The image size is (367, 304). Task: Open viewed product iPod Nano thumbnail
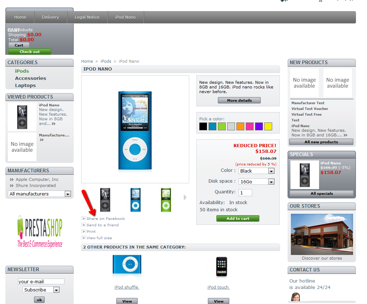(x=22, y=117)
